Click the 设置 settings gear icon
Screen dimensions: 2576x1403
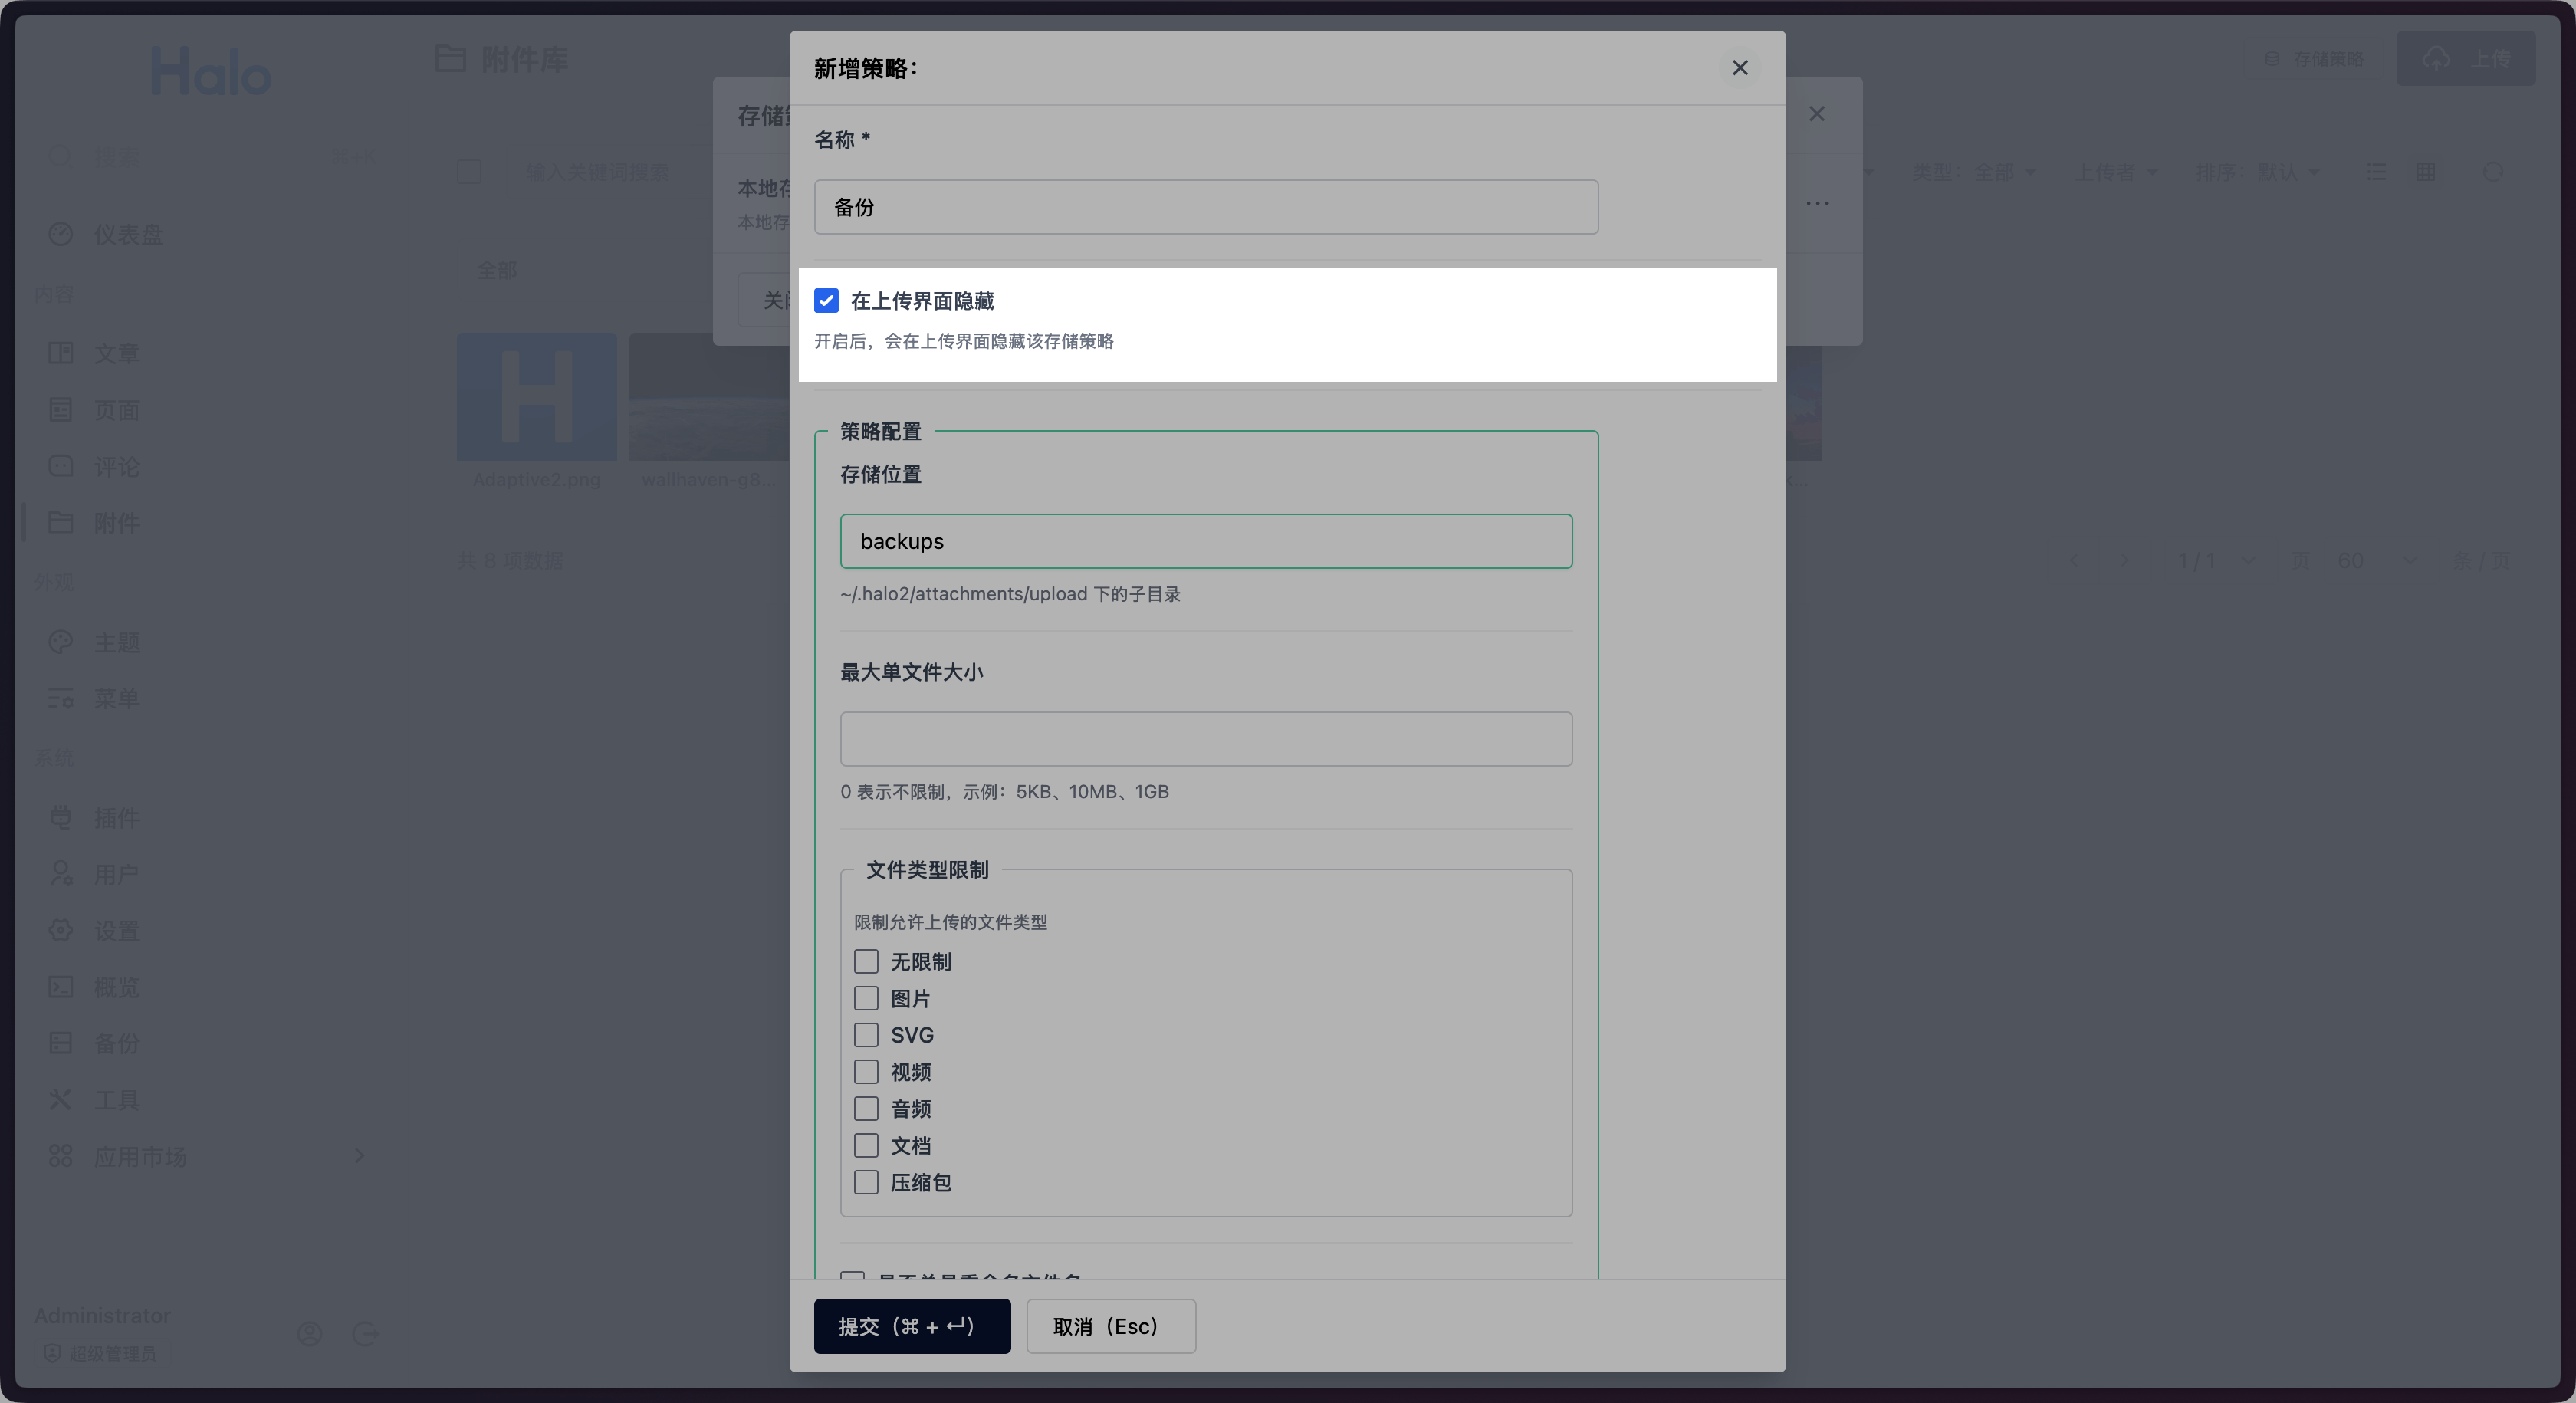(x=61, y=930)
